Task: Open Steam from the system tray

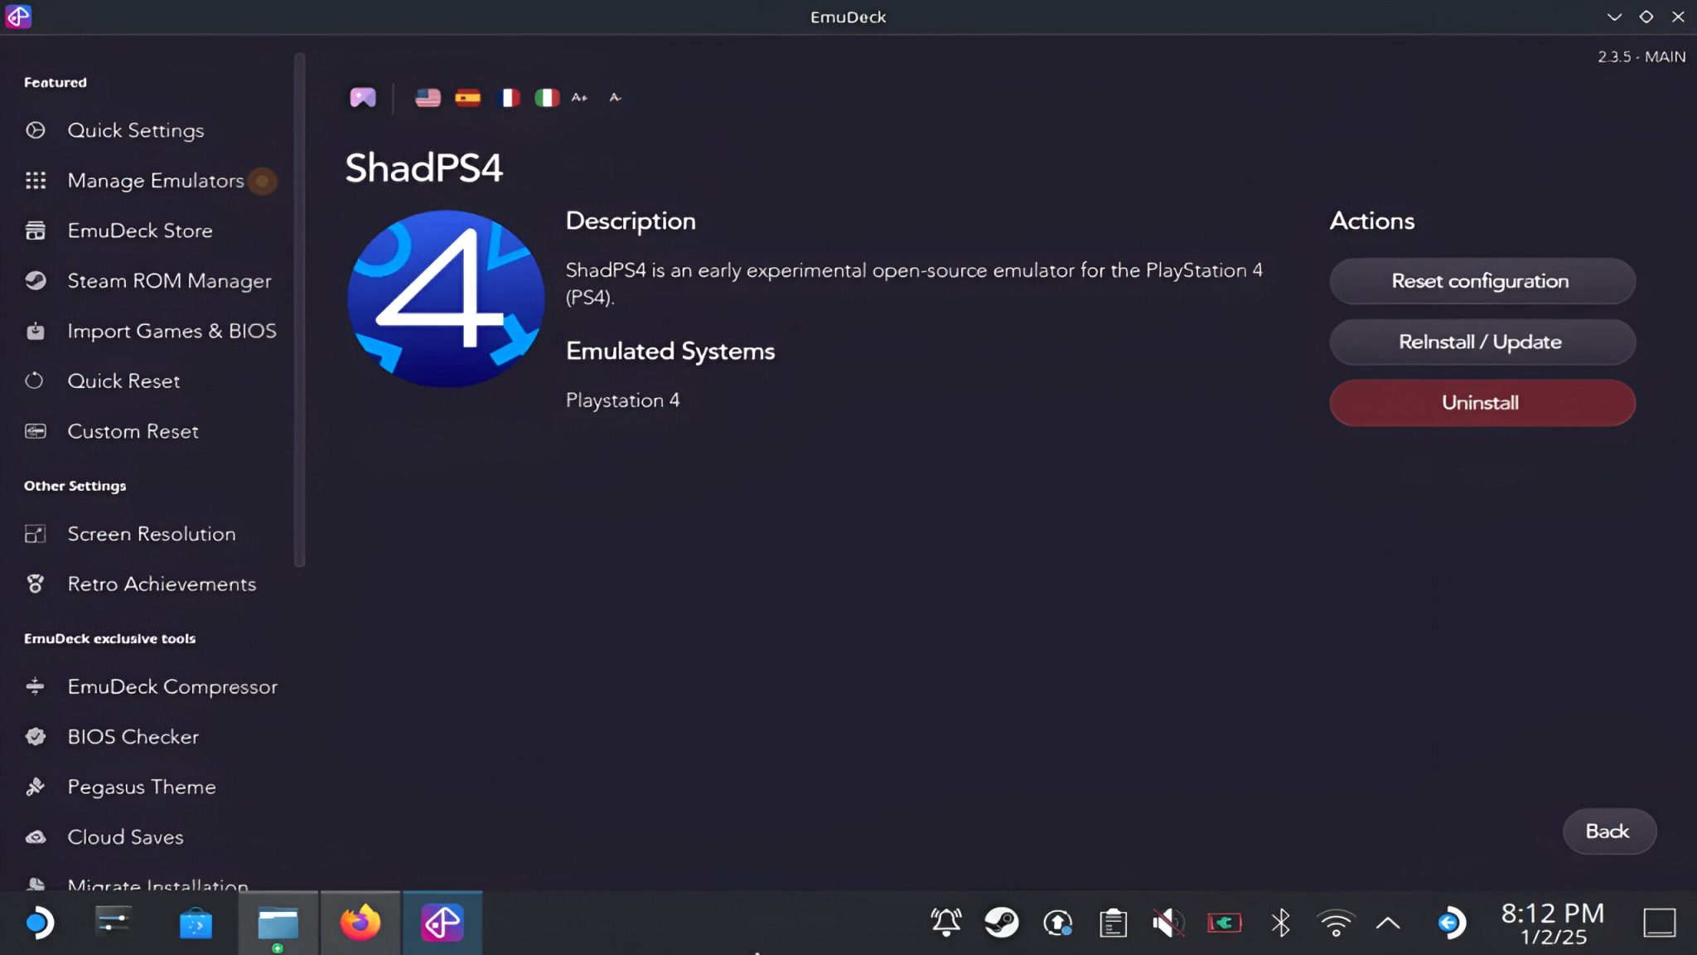Action: (x=1001, y=923)
